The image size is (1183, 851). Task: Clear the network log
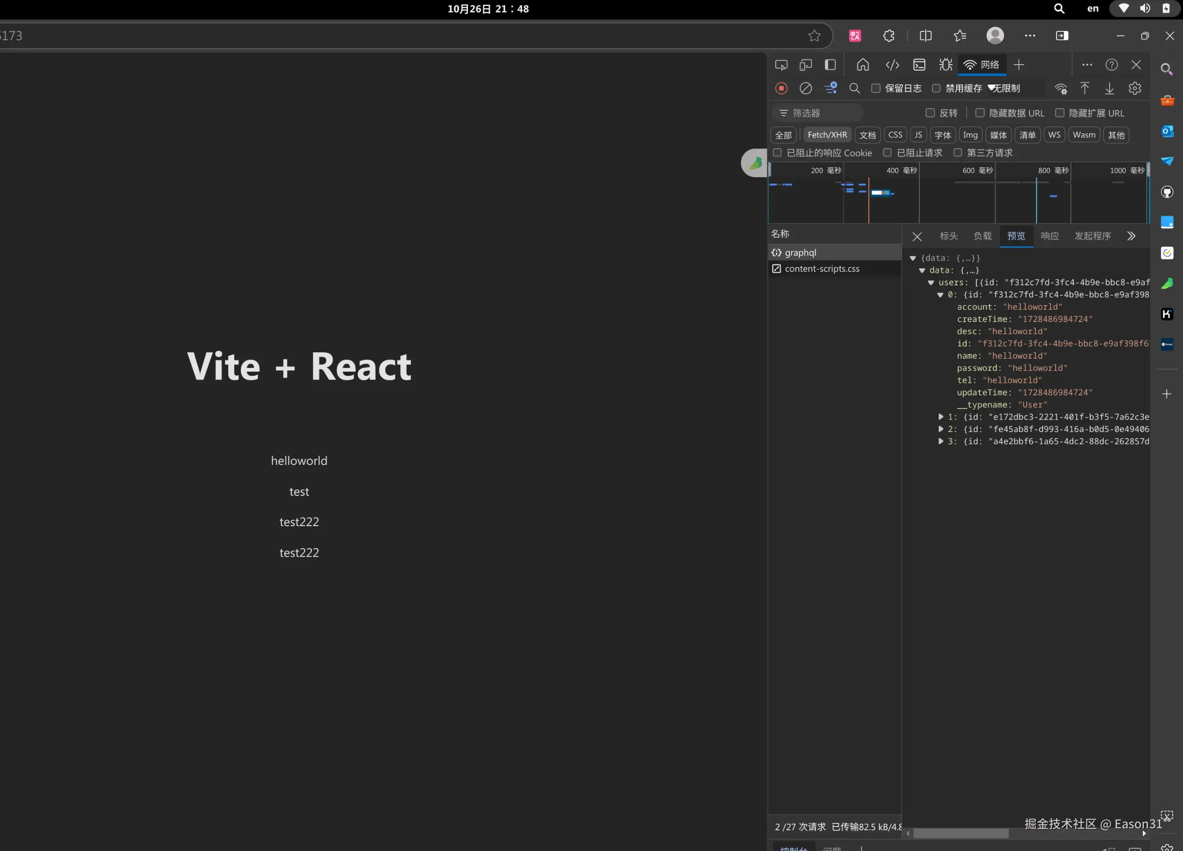click(x=805, y=88)
